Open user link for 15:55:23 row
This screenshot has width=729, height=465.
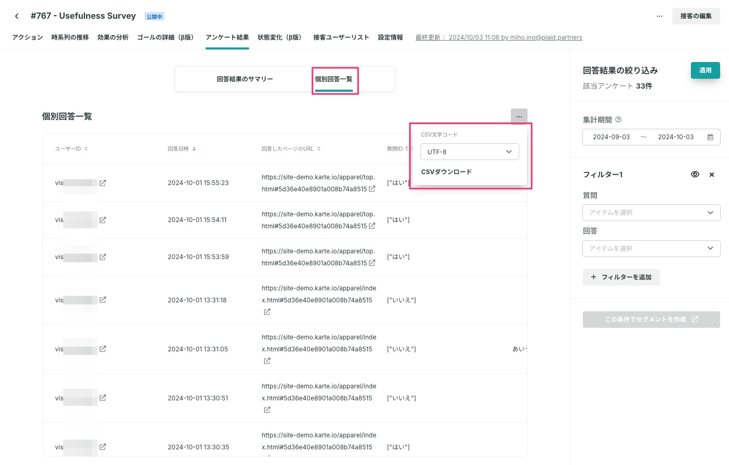(x=103, y=183)
